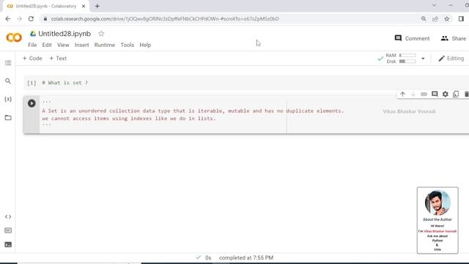
Task: Bookmark this page with star icon
Action: pos(447,18)
